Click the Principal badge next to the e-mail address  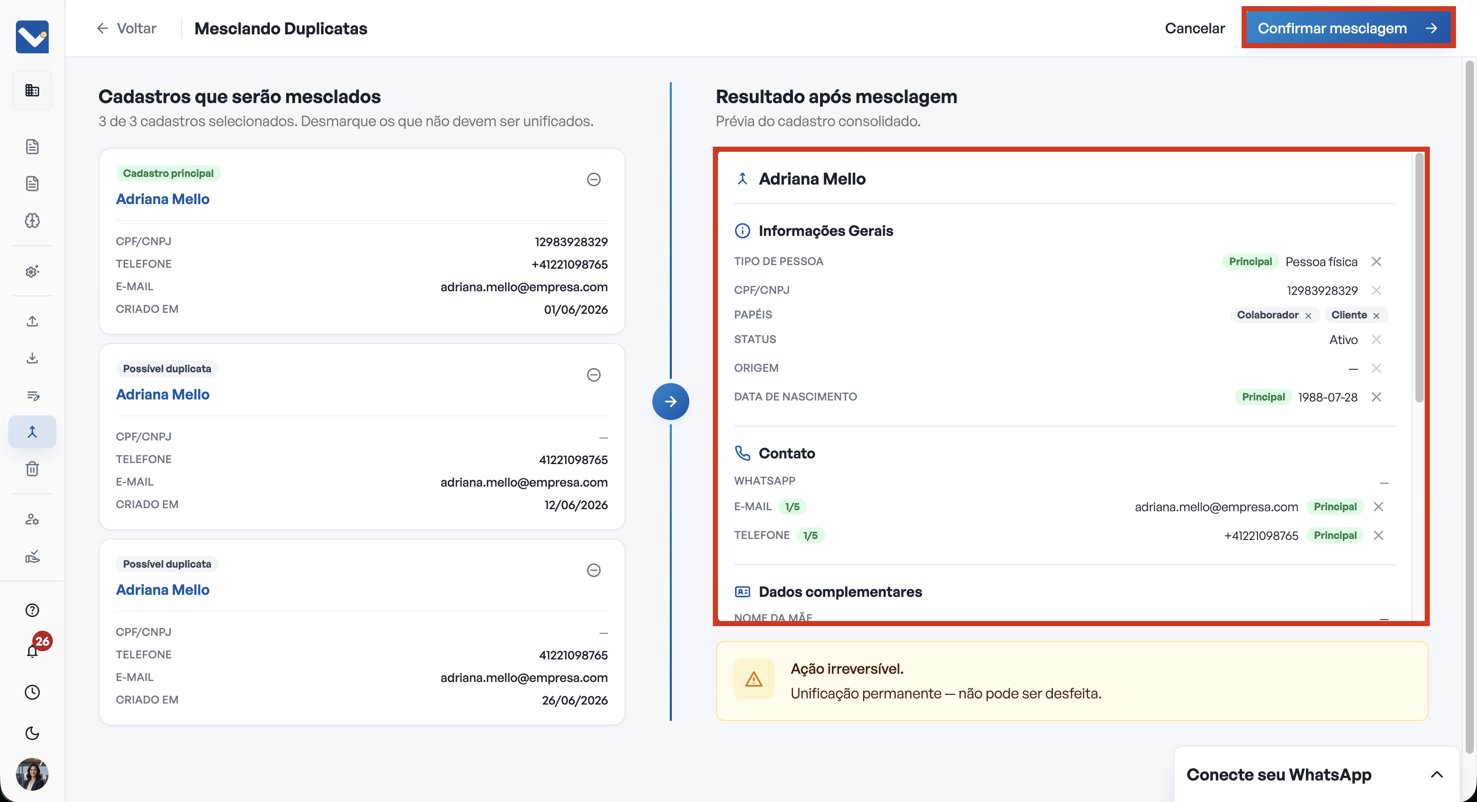pos(1335,507)
